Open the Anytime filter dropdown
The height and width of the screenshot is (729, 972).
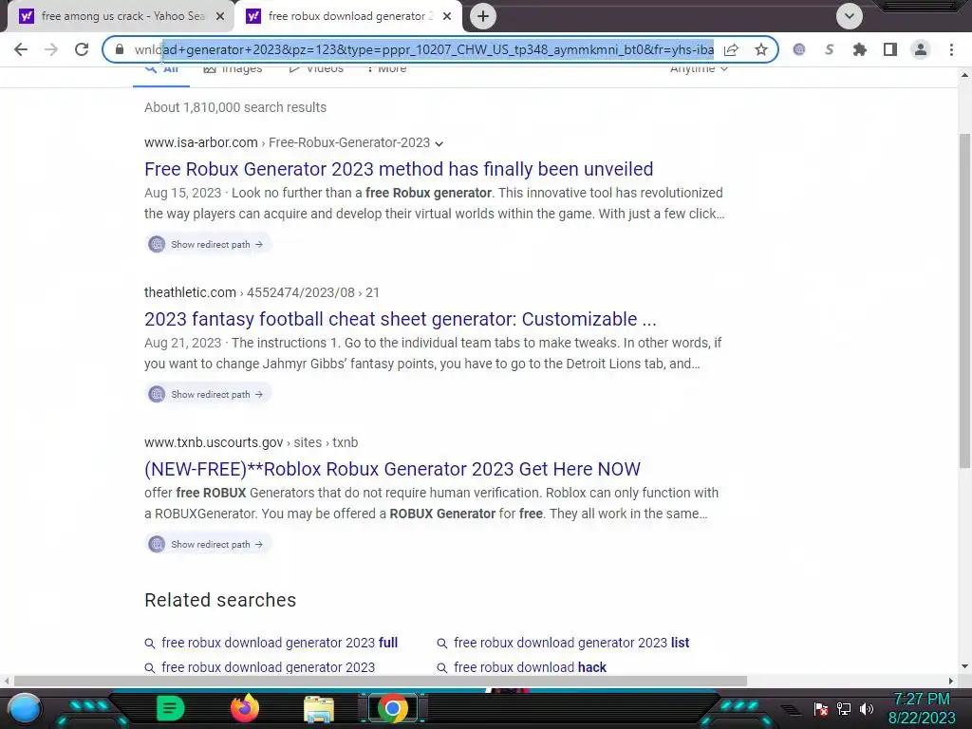tap(699, 68)
